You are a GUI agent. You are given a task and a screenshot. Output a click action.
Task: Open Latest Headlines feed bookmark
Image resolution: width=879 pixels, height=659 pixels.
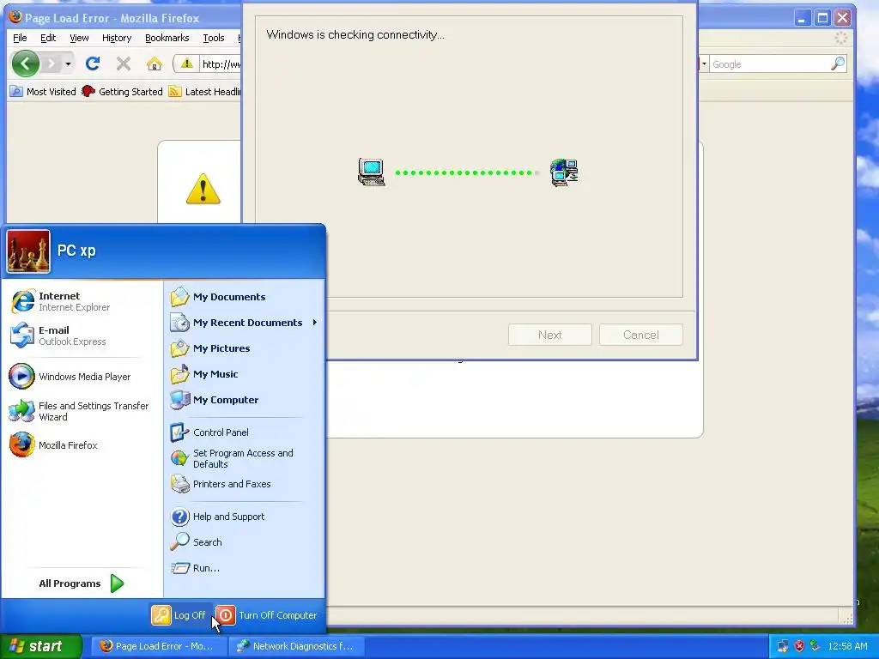click(x=204, y=91)
